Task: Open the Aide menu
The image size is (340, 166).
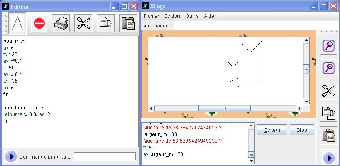Action: pyautogui.click(x=209, y=16)
